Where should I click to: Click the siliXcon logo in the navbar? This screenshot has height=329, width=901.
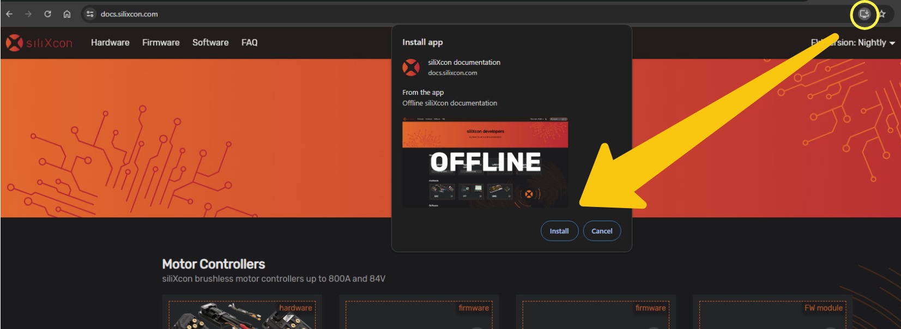(39, 42)
